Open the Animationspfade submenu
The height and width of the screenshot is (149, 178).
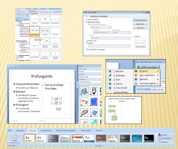coord(147,83)
